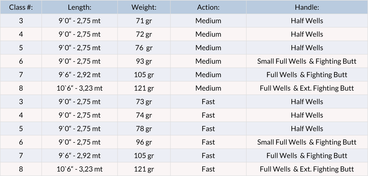
Task: Select the "Length:" column header
Action: tap(80, 7)
